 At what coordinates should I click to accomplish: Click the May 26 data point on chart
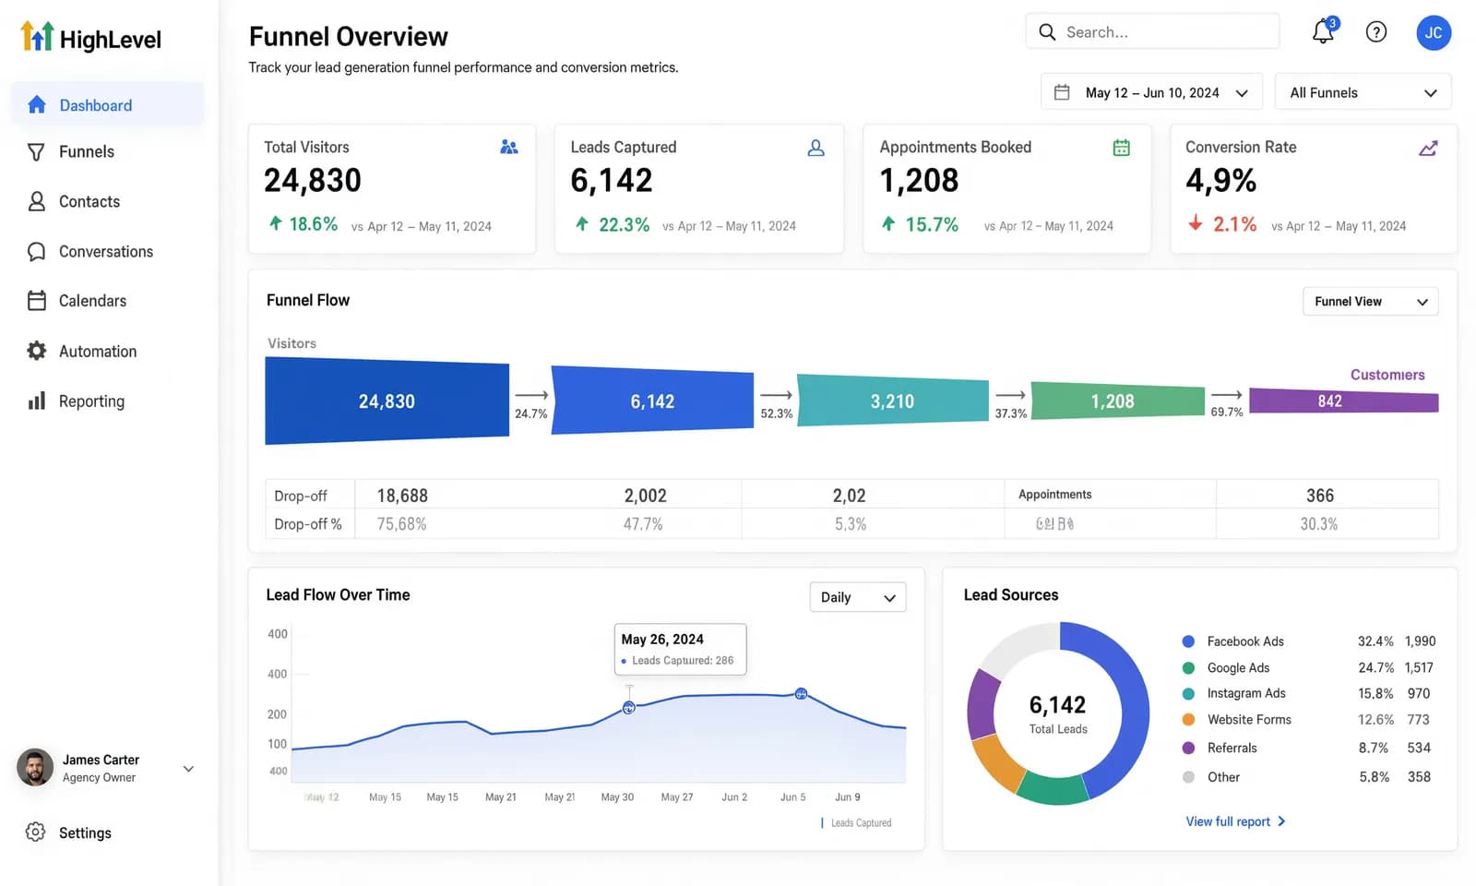[x=628, y=708]
